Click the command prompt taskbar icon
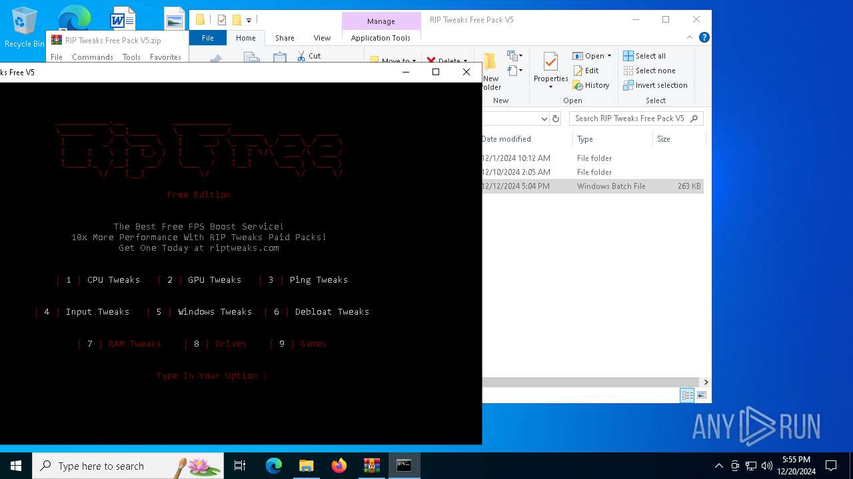 (405, 466)
